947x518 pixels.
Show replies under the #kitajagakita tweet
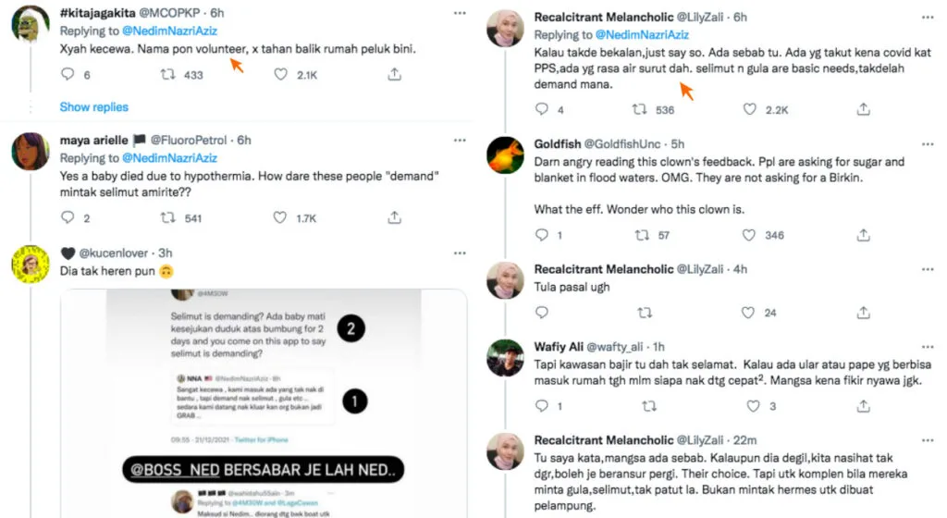pyautogui.click(x=94, y=107)
